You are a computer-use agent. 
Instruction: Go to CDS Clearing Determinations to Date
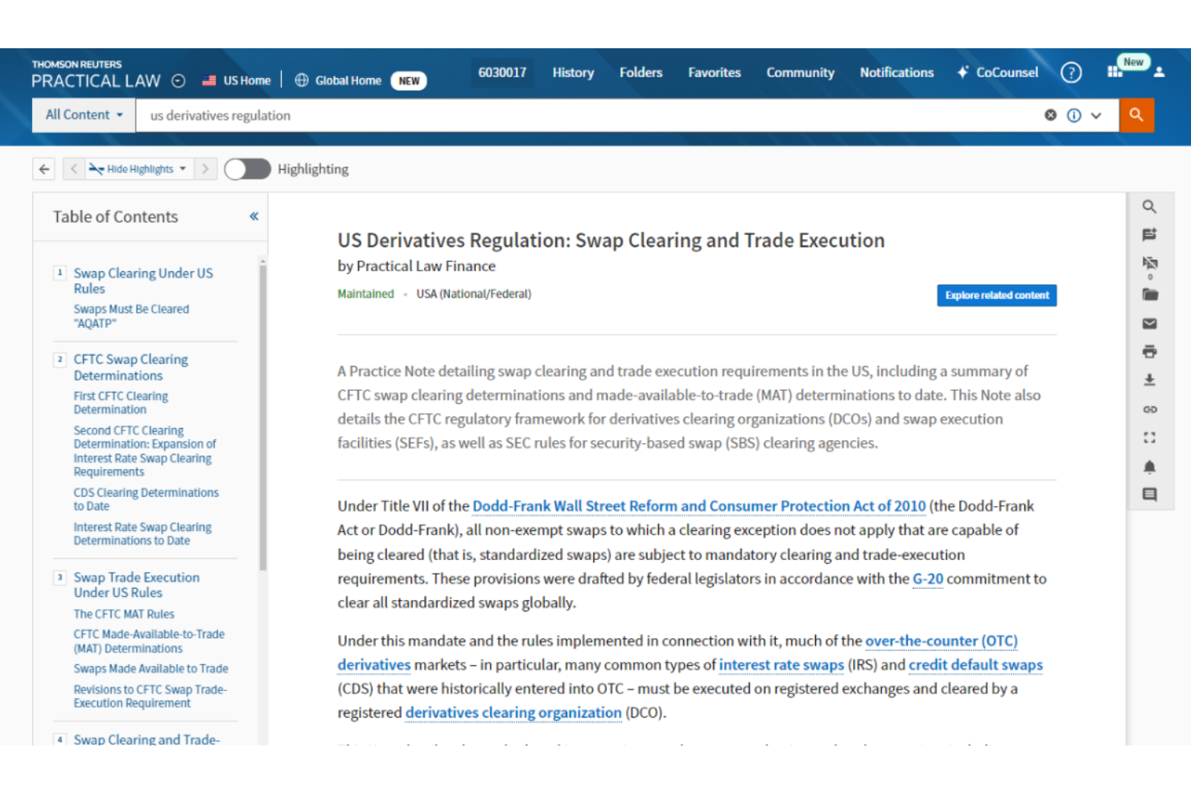146,499
